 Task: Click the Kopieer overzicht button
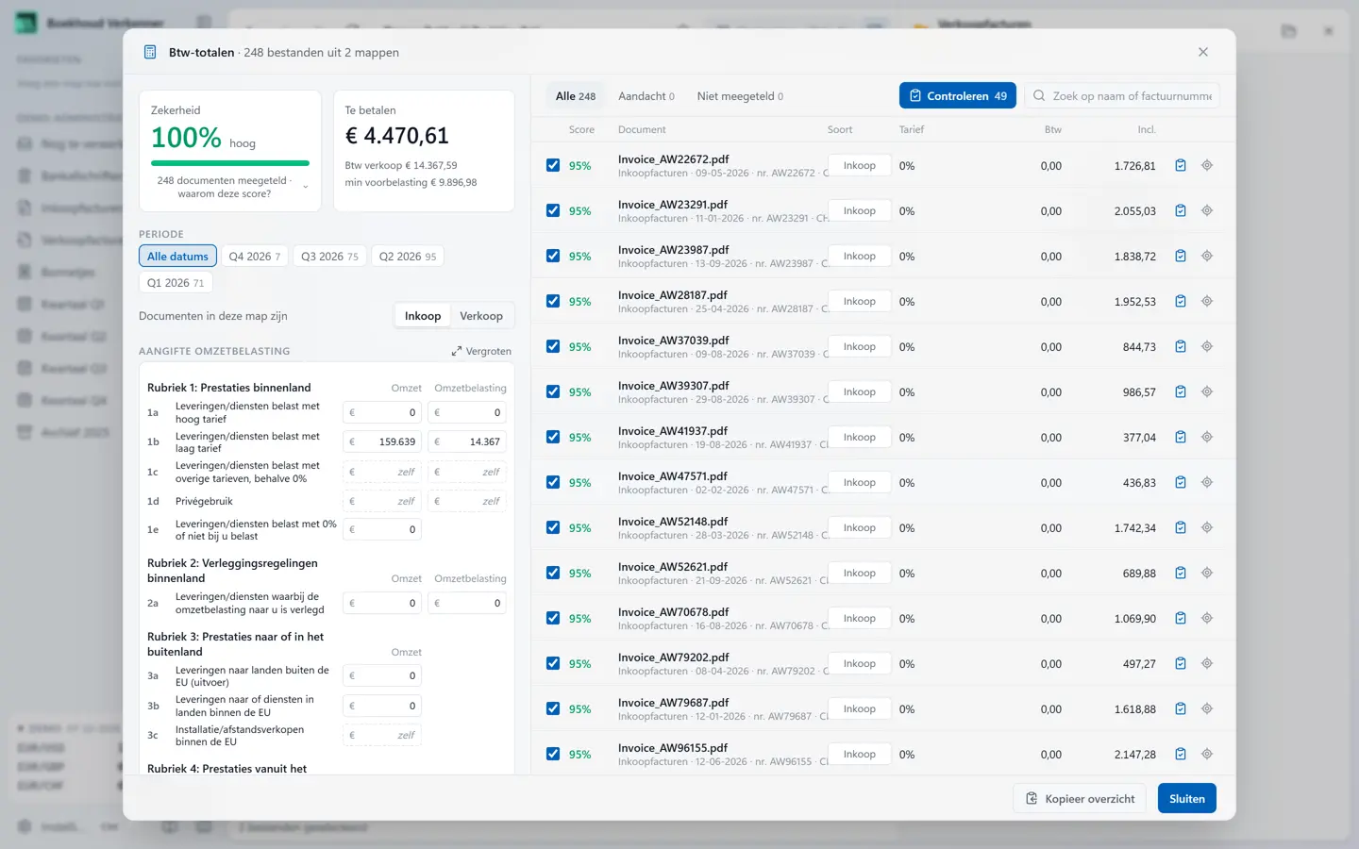click(x=1080, y=798)
